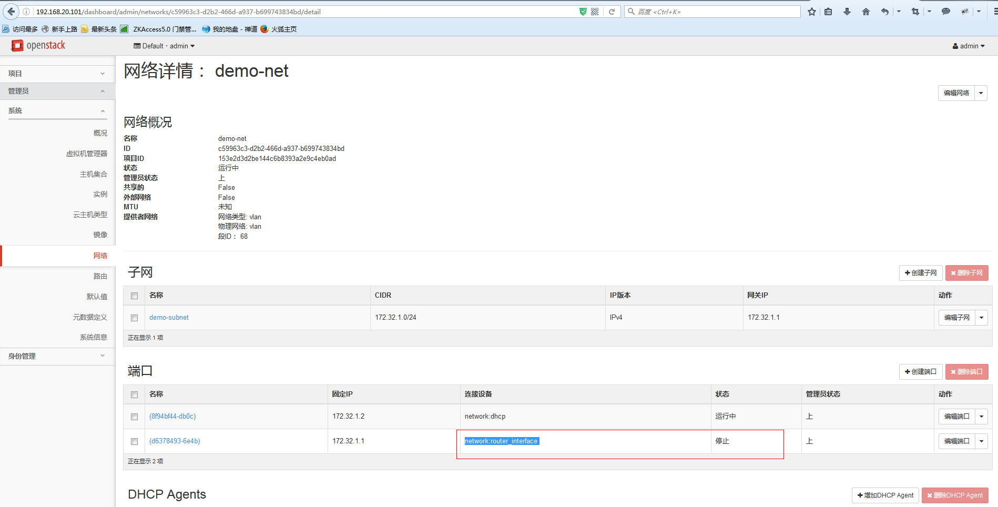
Task: Click 编辑端口 for the router_interface port
Action: tap(957, 441)
